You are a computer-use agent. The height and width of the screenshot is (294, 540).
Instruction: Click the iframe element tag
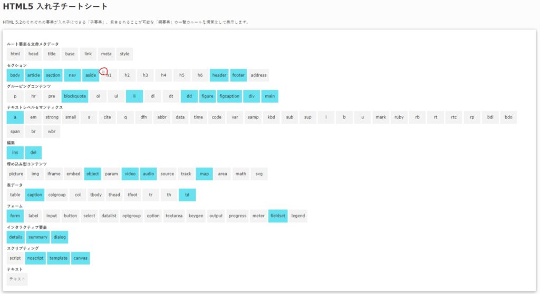[x=53, y=174]
